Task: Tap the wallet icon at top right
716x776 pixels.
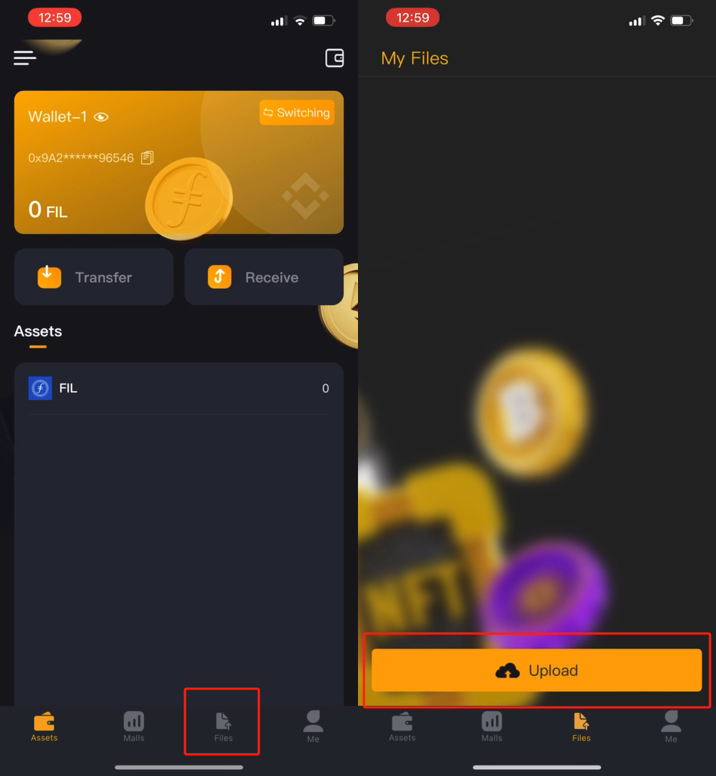Action: click(x=334, y=58)
